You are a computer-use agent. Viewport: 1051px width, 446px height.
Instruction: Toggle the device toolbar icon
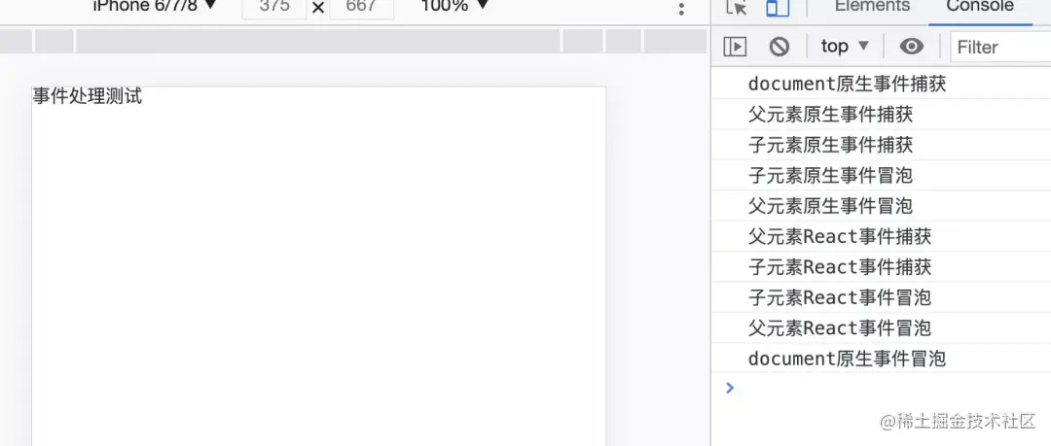[x=778, y=7]
